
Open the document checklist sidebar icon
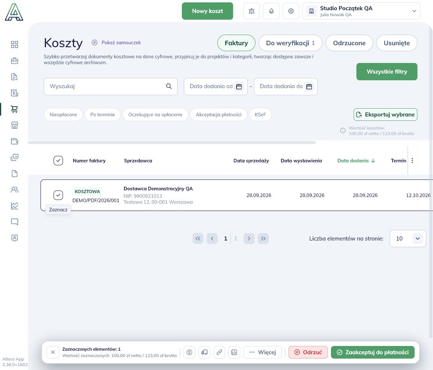pyautogui.click(x=14, y=77)
